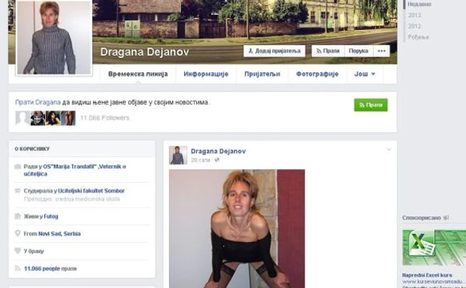Open the Пријатељи tab

(x=262, y=74)
